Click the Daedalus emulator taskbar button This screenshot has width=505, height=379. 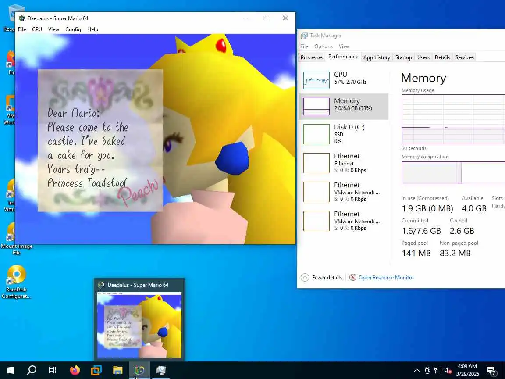point(139,370)
